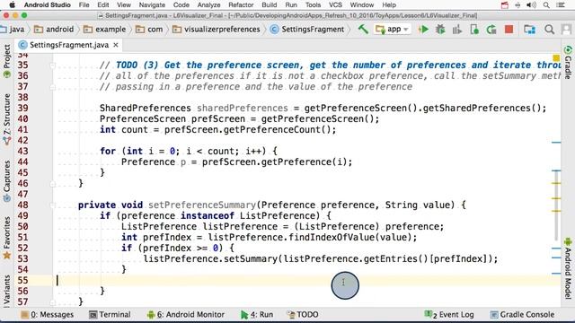Stop the running app with red square
The image size is (575, 323).
coord(509,30)
